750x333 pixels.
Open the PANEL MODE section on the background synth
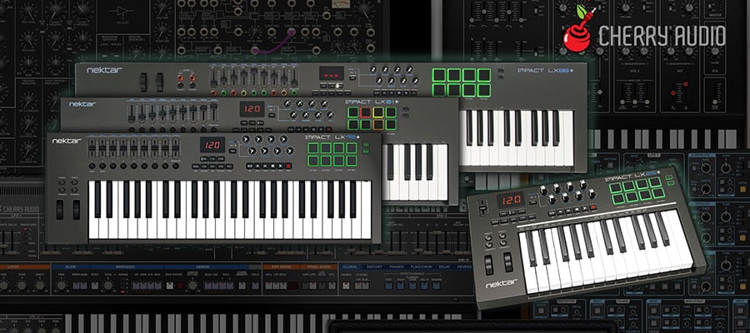click(x=318, y=267)
